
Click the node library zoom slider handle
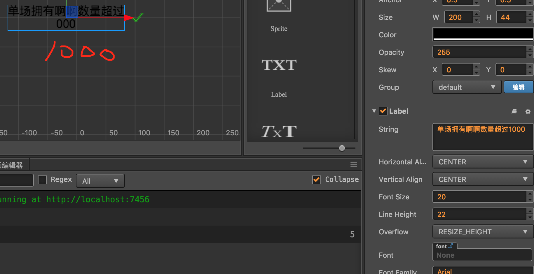342,148
